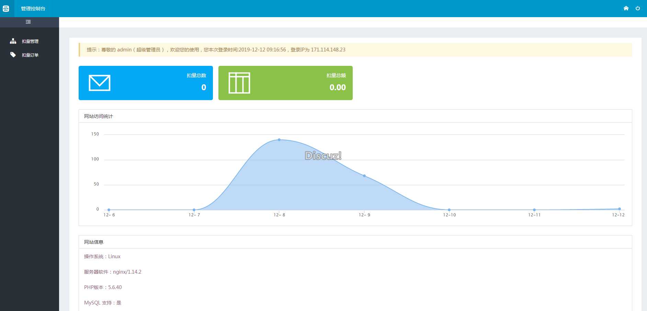
Task: Click the 12-10 data point on chart
Action: tap(449, 210)
